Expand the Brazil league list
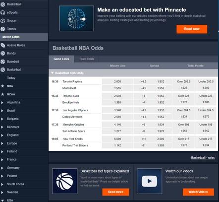Screen dimensions: 219x202 2,111
